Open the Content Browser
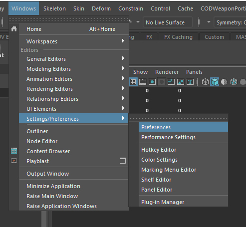The width and height of the screenshot is (246, 227). tap(74, 151)
